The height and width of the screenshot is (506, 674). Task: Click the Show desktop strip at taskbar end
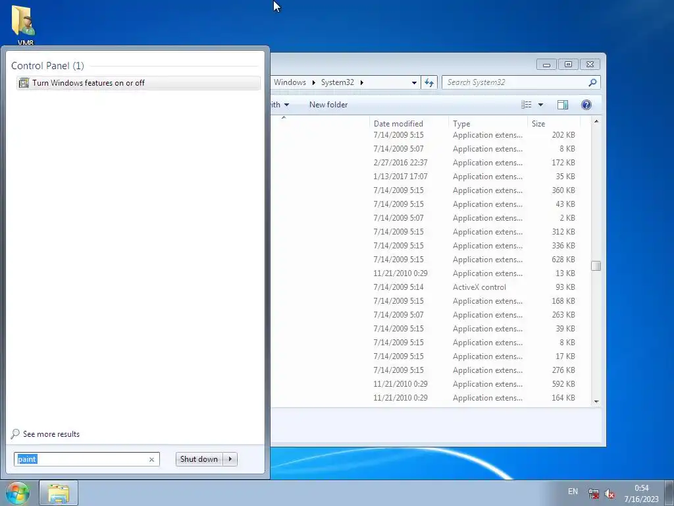[669, 493]
